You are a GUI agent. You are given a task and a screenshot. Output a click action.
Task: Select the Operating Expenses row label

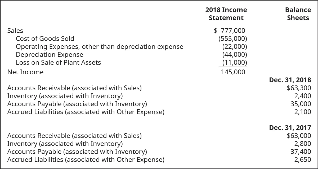point(99,47)
